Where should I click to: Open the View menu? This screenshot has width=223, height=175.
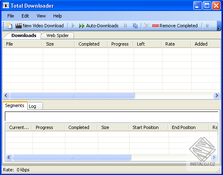point(41,16)
